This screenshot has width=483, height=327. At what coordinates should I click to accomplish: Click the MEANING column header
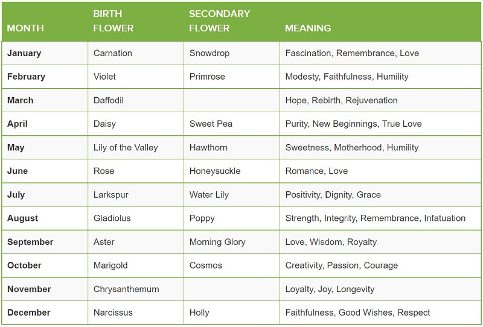click(x=308, y=28)
